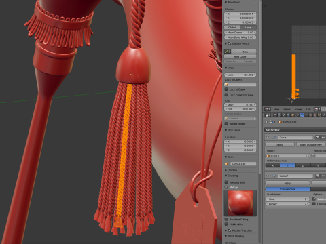Click Apply on the Subsurf modifier
The image size is (326, 244).
click(287, 183)
